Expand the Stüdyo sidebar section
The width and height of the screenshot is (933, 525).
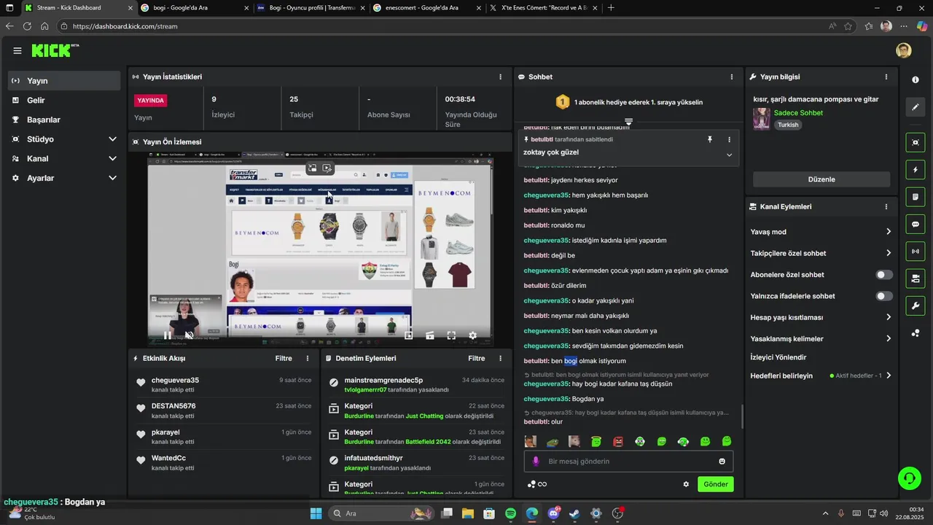point(112,139)
